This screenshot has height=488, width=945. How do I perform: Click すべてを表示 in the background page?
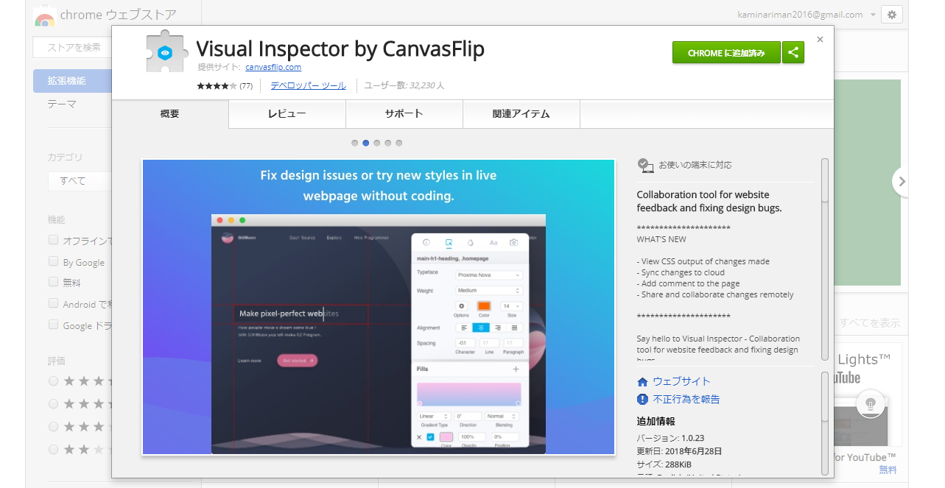point(870,323)
